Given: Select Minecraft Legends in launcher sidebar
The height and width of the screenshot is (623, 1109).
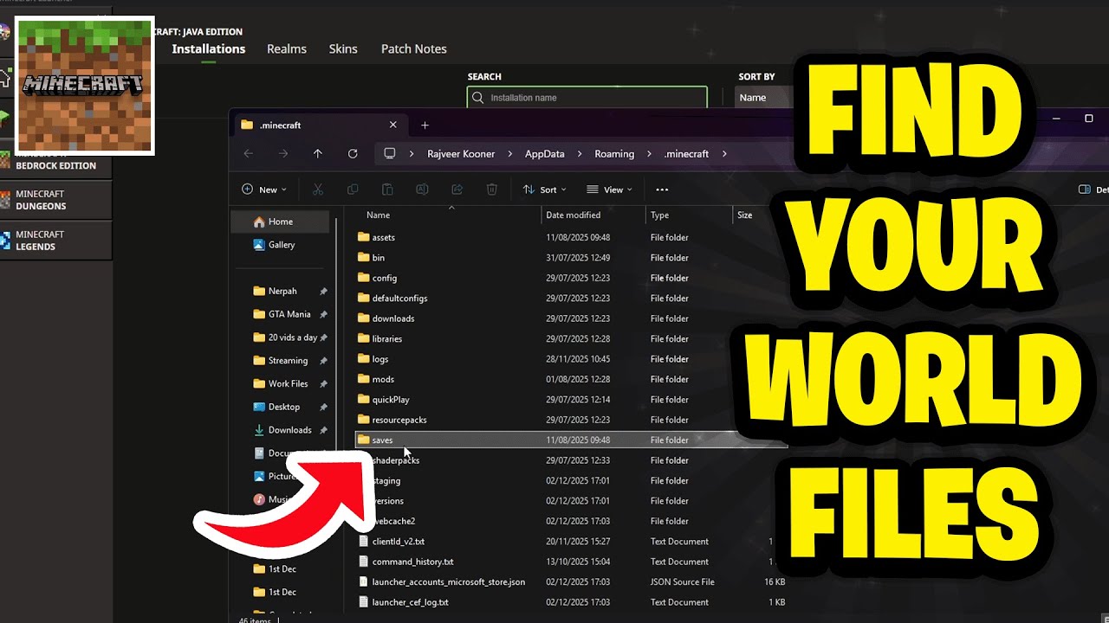Looking at the screenshot, I should (x=55, y=241).
